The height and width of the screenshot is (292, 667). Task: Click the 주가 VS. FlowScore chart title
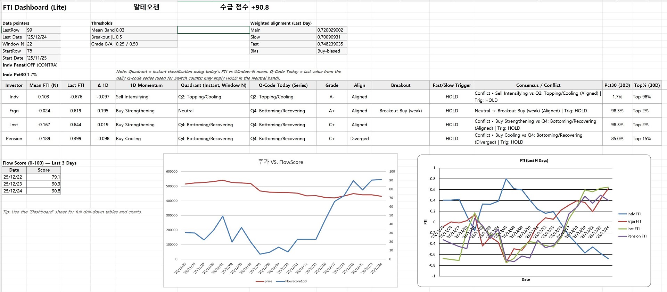tap(280, 162)
